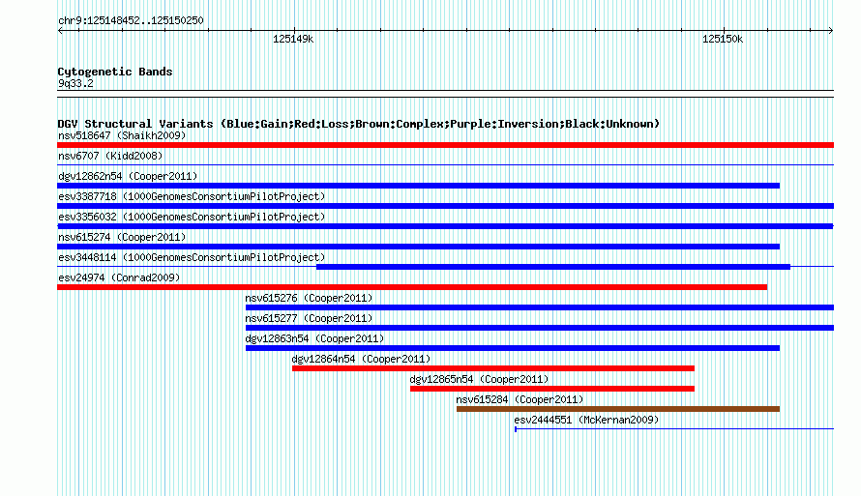
Task: Select the blue nsv615277 gain bar
Action: tap(540, 328)
